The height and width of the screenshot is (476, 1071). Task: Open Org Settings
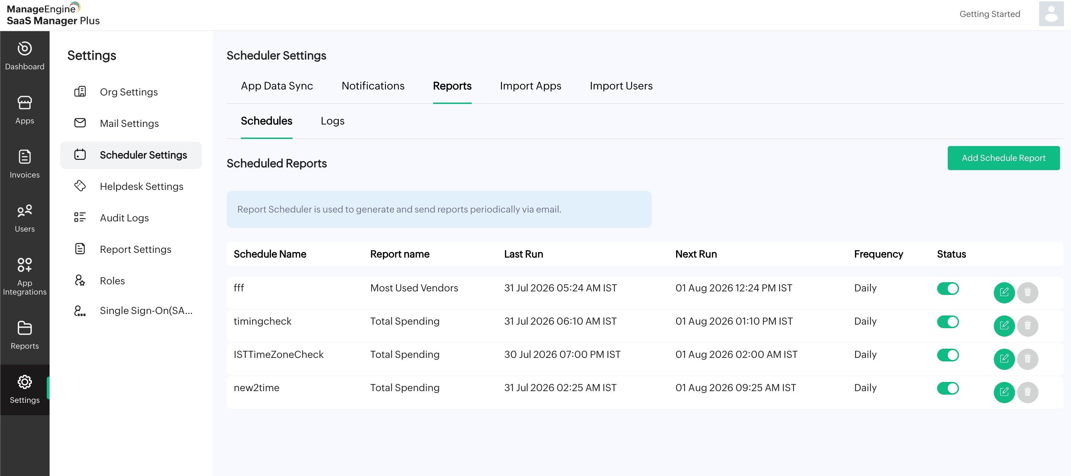pos(131,92)
